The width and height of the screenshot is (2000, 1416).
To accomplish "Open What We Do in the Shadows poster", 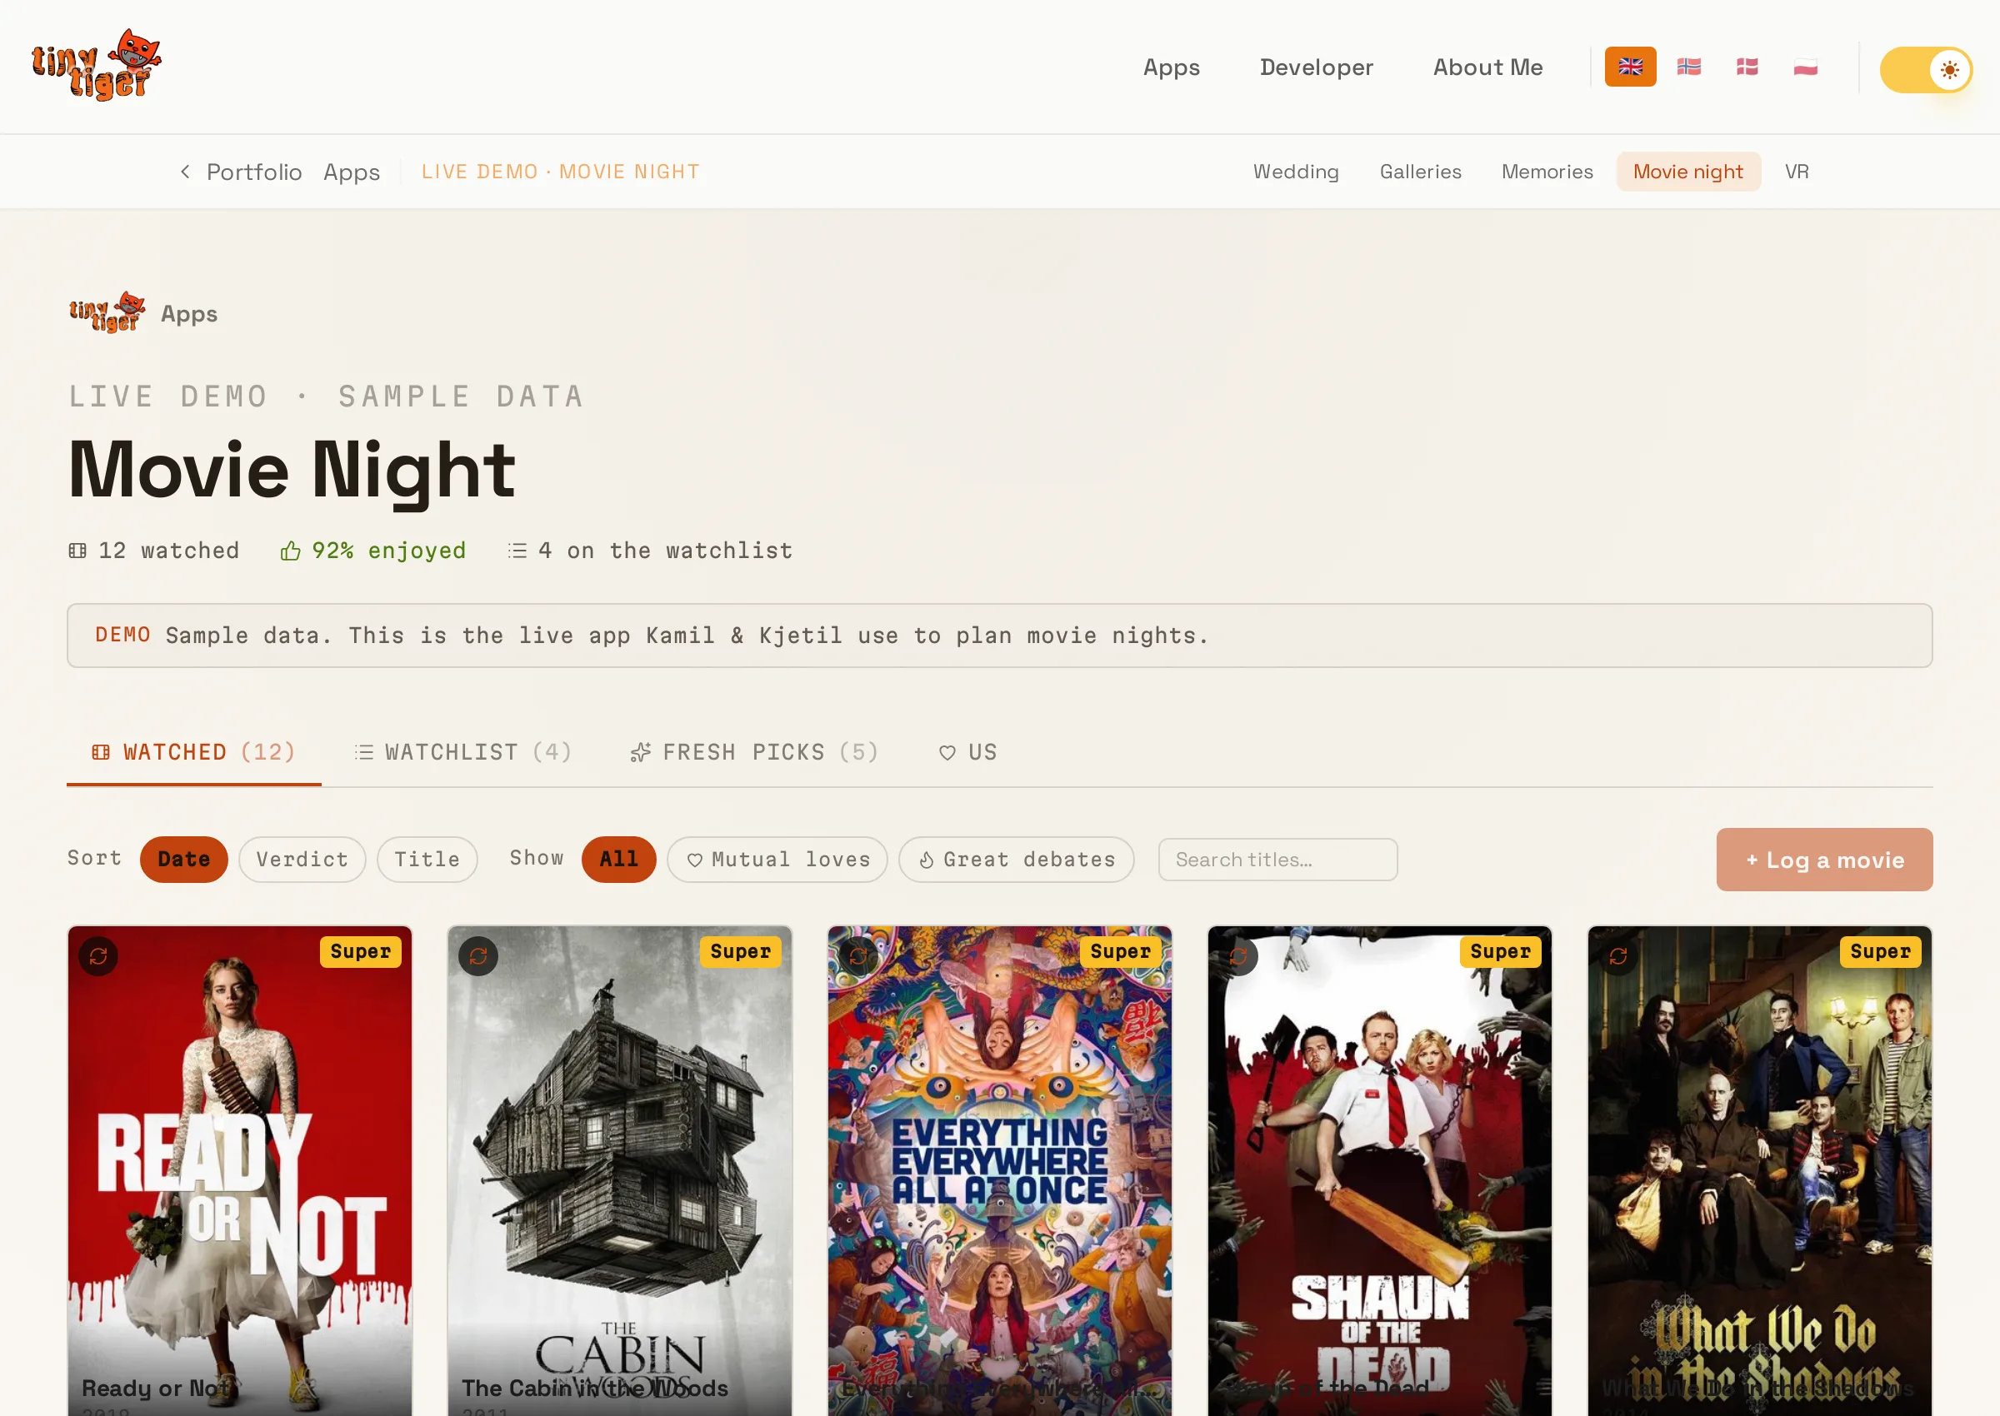I will tap(1759, 1171).
